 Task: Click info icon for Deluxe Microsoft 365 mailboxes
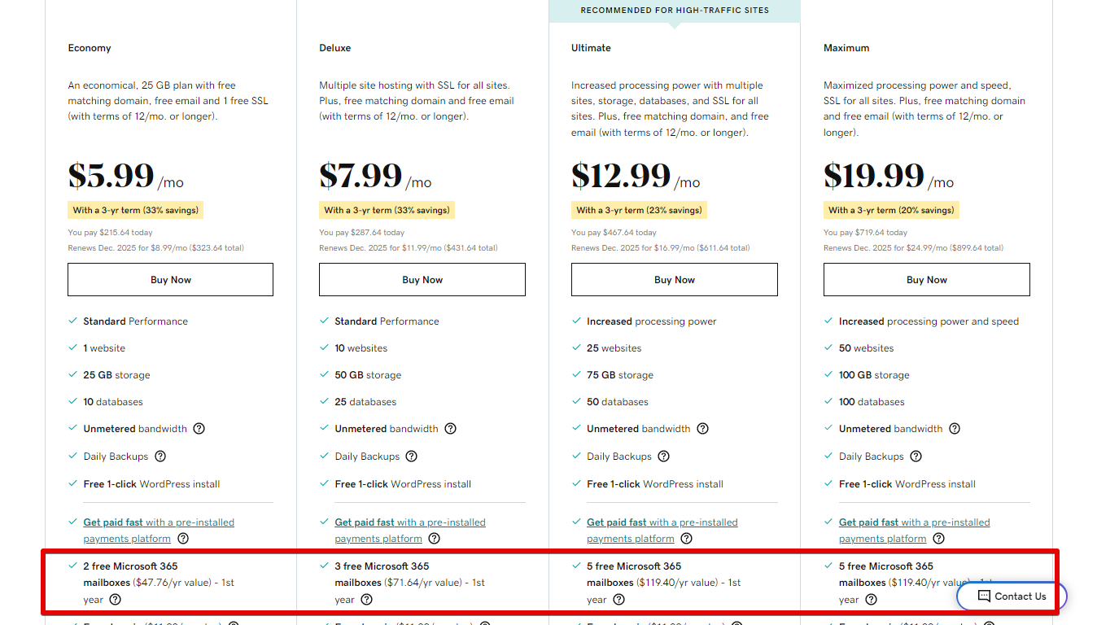point(367,600)
